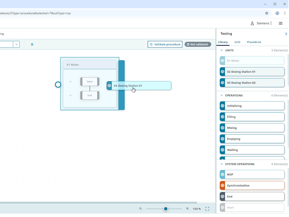Click the blue side bar of 01 Mixer block
Viewport: 289px width, 217px height.
coord(121,85)
